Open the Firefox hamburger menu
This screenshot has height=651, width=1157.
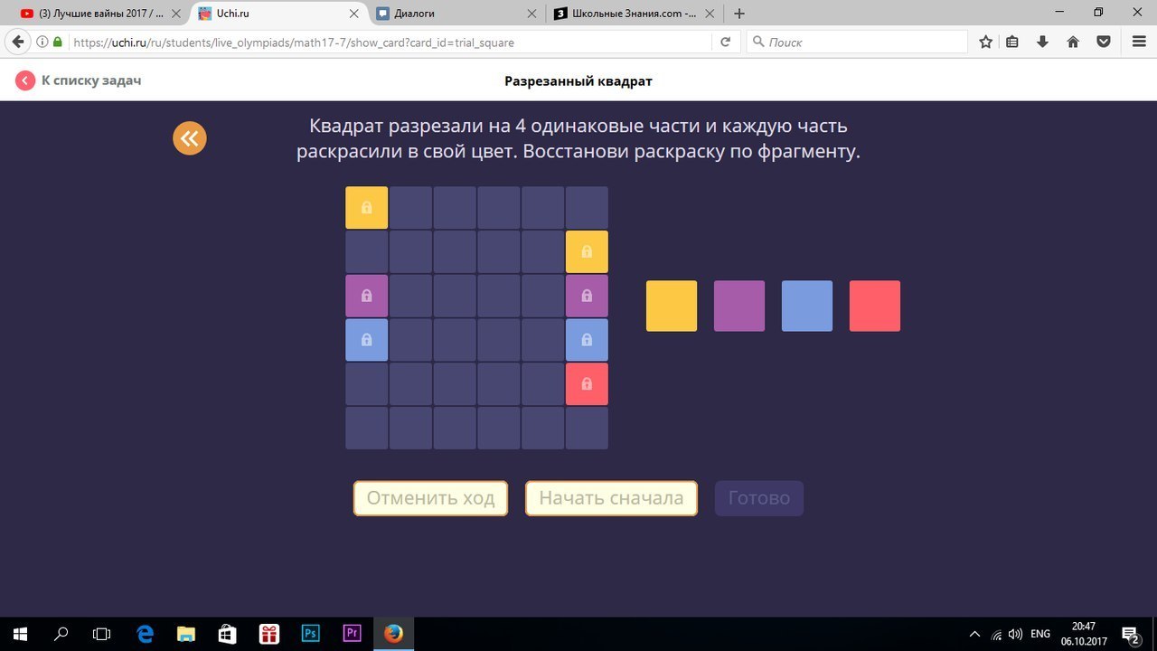click(x=1138, y=42)
